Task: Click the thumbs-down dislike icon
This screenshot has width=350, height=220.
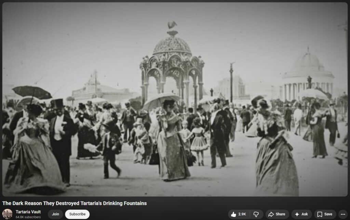Action: tap(256, 214)
